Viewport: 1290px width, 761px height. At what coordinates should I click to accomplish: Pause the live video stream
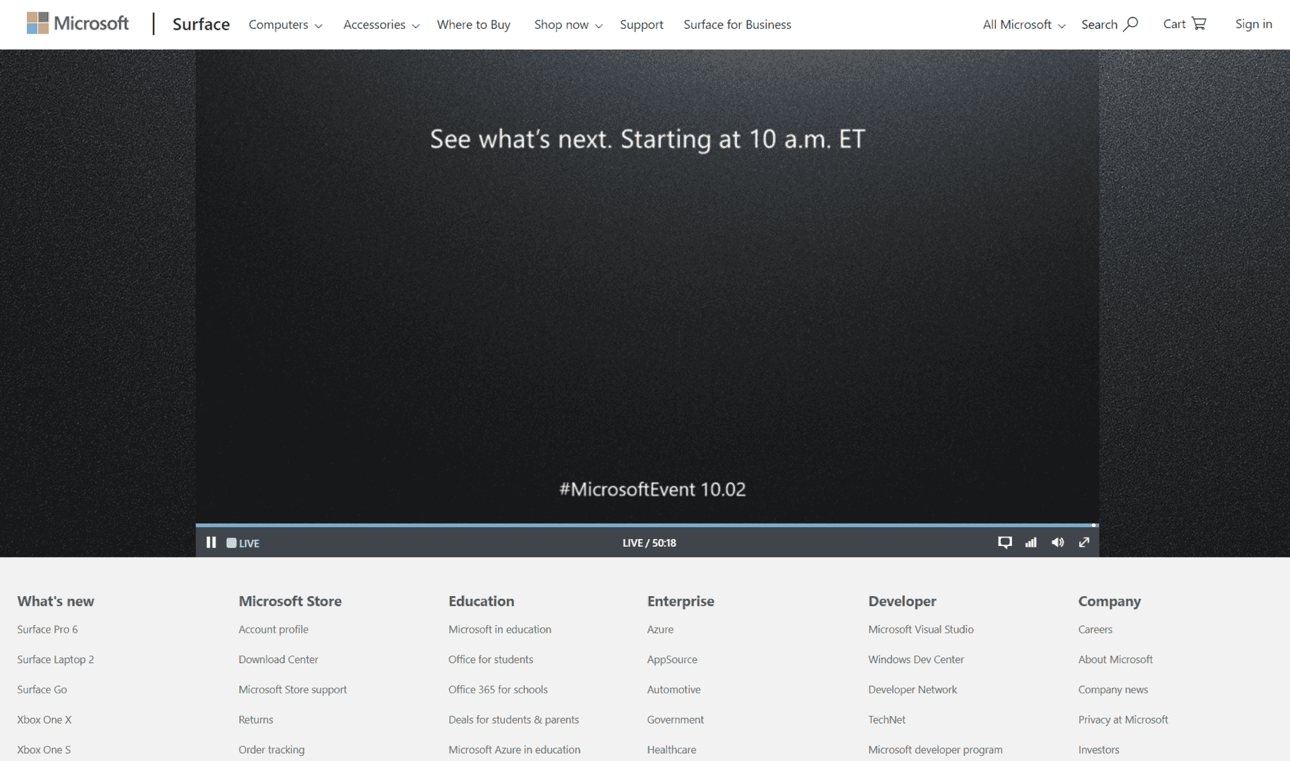(211, 543)
